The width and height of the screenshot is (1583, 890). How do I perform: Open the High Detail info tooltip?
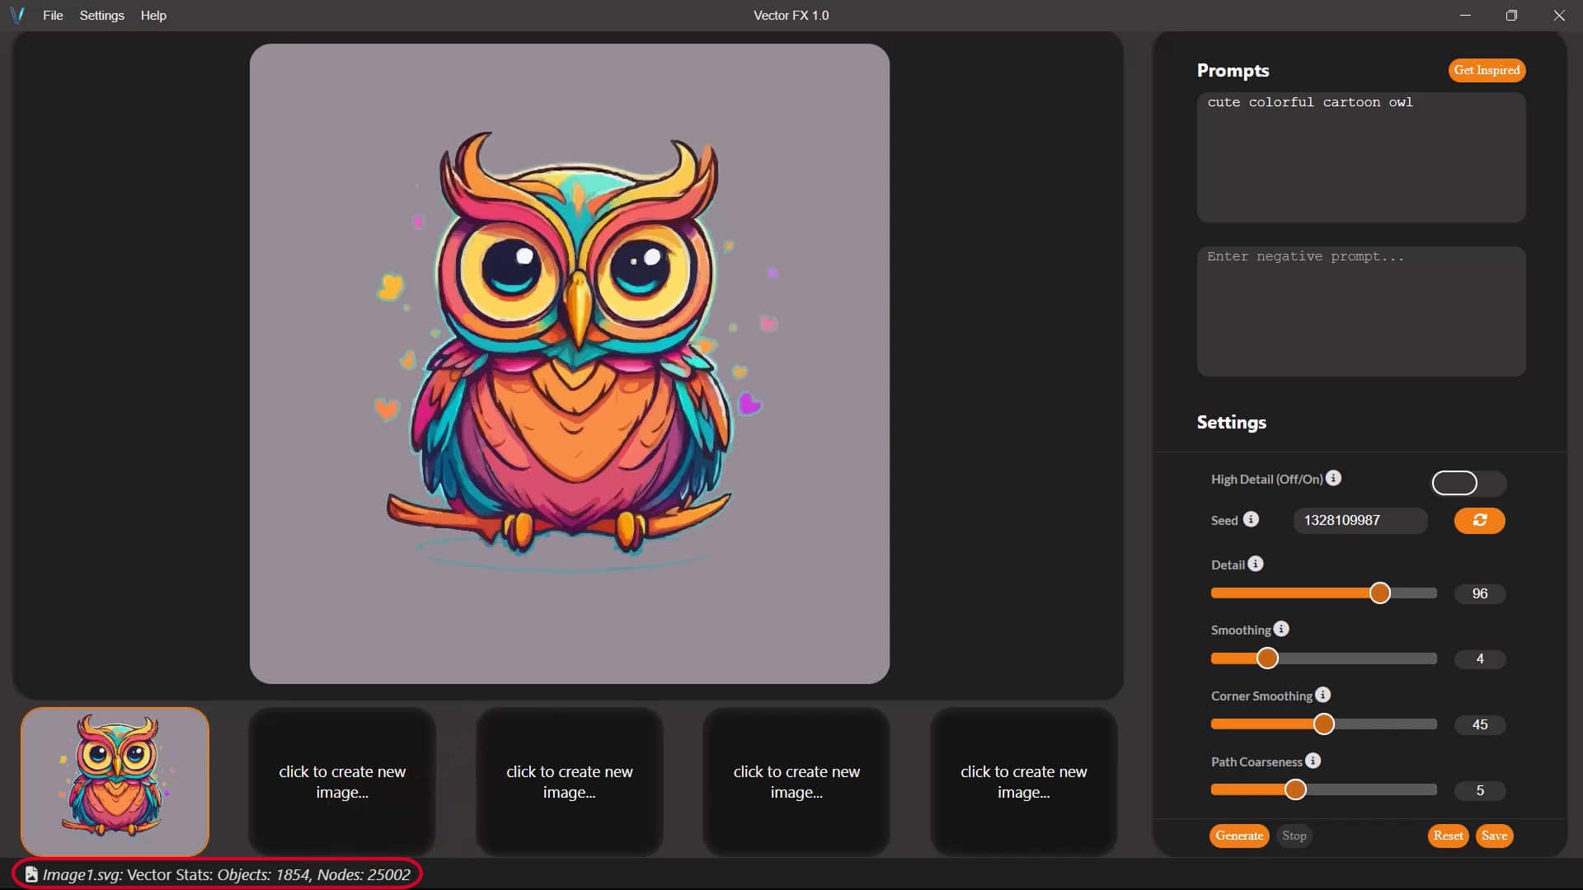[x=1335, y=478]
